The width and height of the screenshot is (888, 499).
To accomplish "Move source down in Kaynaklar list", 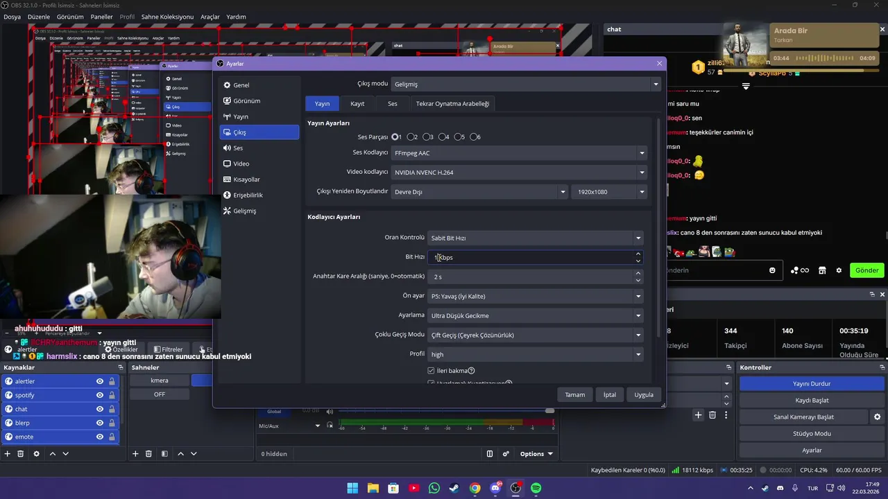I will click(x=65, y=454).
